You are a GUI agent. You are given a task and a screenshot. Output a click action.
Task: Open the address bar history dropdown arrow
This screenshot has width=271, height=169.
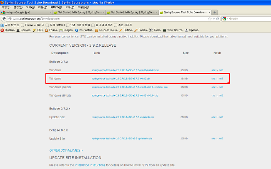click(x=214, y=19)
